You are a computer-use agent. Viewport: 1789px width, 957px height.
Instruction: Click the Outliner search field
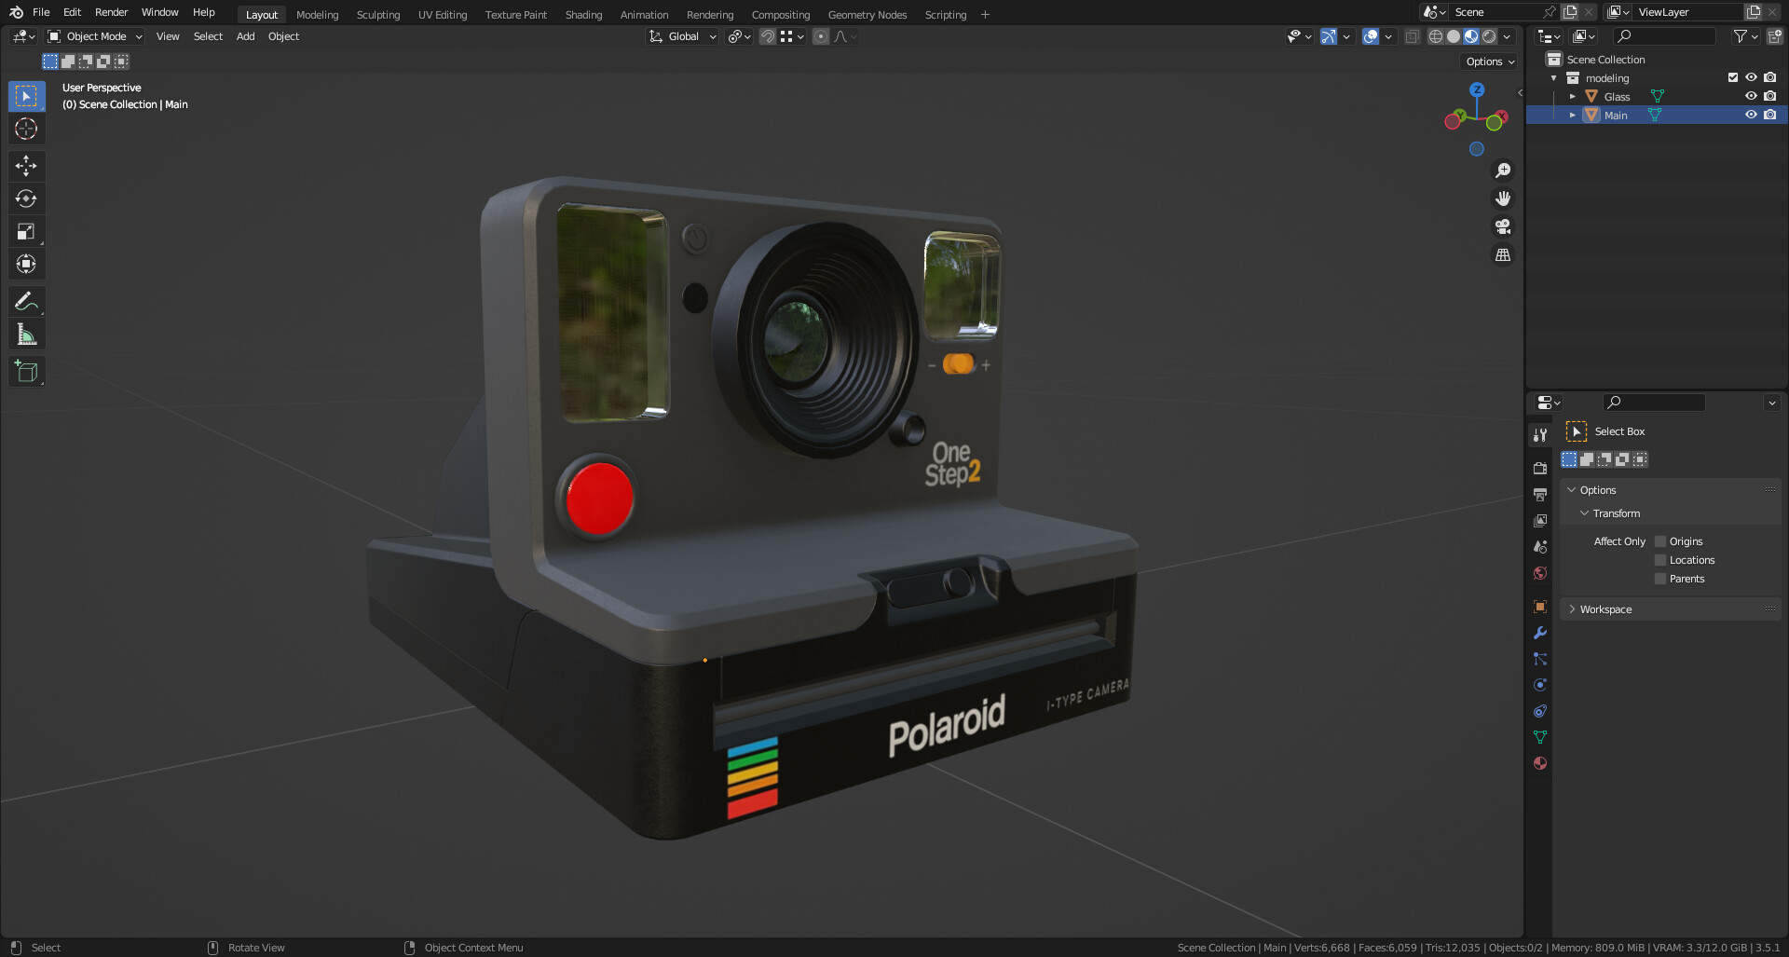(x=1665, y=36)
